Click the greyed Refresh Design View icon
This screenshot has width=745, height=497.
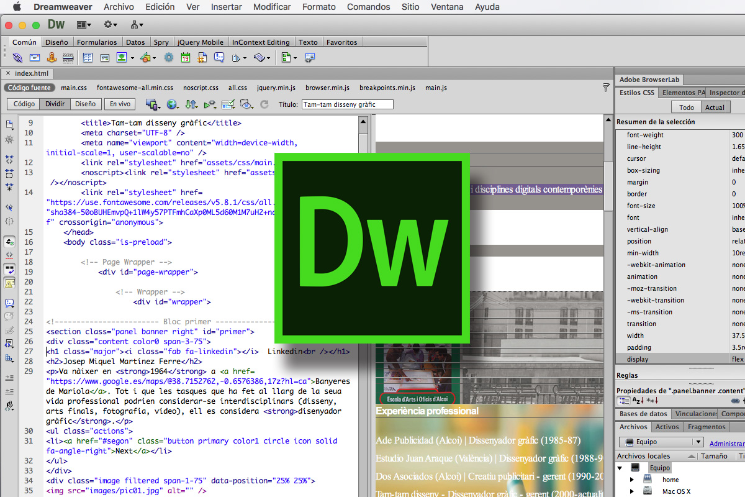point(264,104)
